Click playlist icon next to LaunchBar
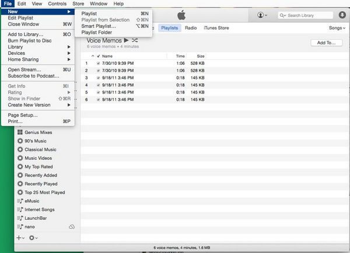The width and height of the screenshot is (350, 253). (x=20, y=218)
